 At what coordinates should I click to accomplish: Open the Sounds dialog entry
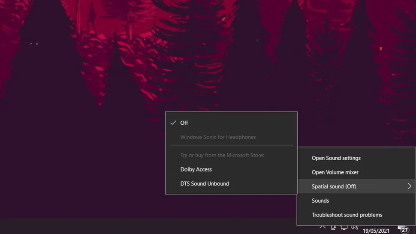356,201
